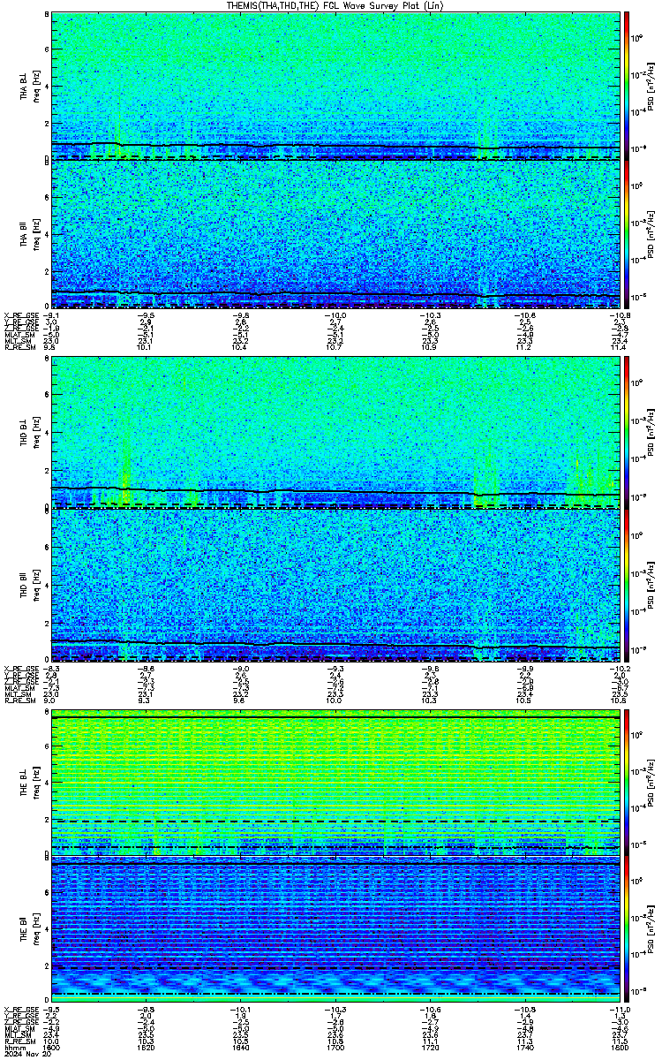Image resolution: width=662 pixels, height=1060 pixels.
Task: Click the black cyclotron frequency line in THA B-perpendicular
Action: click(336, 146)
